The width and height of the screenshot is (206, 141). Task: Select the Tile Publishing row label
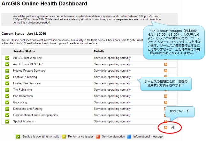[22, 90]
